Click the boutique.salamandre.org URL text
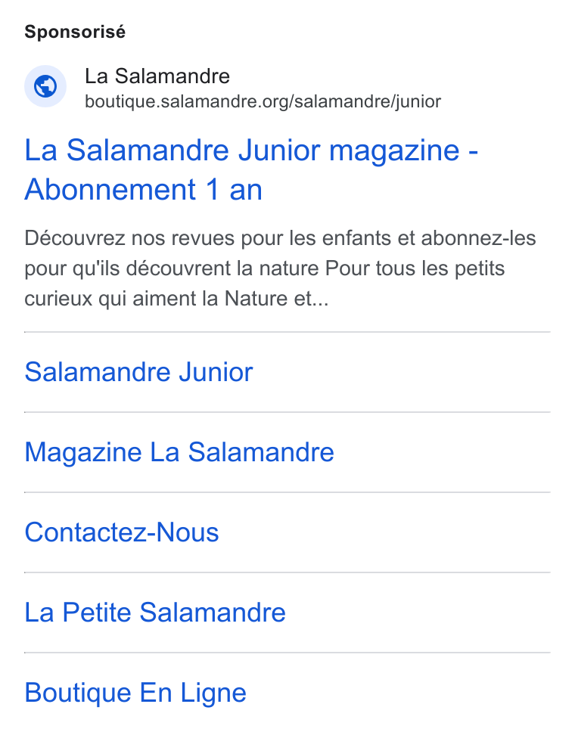This screenshot has width=575, height=732. point(263,101)
